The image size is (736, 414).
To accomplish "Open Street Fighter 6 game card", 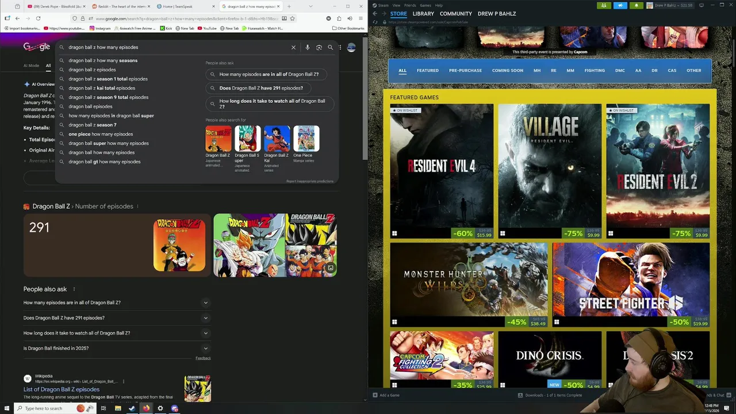I will pos(631,285).
